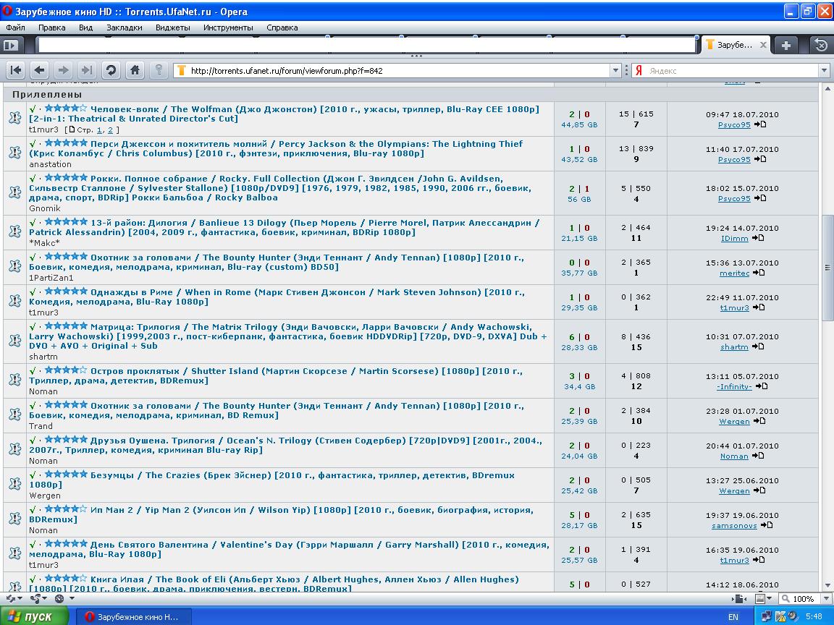This screenshot has width=834, height=625.
Task: Click the page vertical scrollbar thumb
Action: [x=827, y=268]
